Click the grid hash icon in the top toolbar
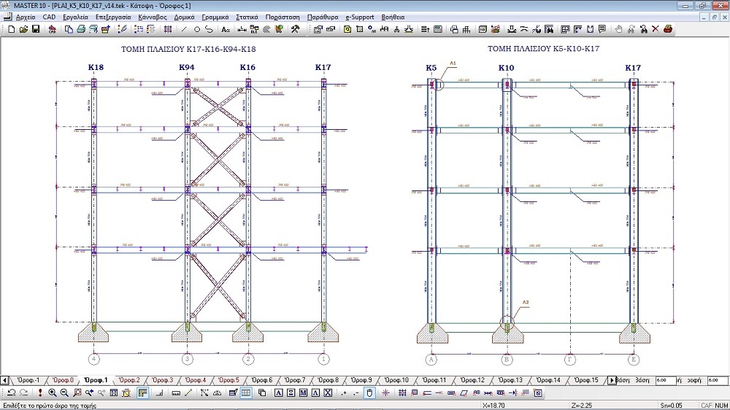This screenshot has width=730, height=410. (x=168, y=29)
